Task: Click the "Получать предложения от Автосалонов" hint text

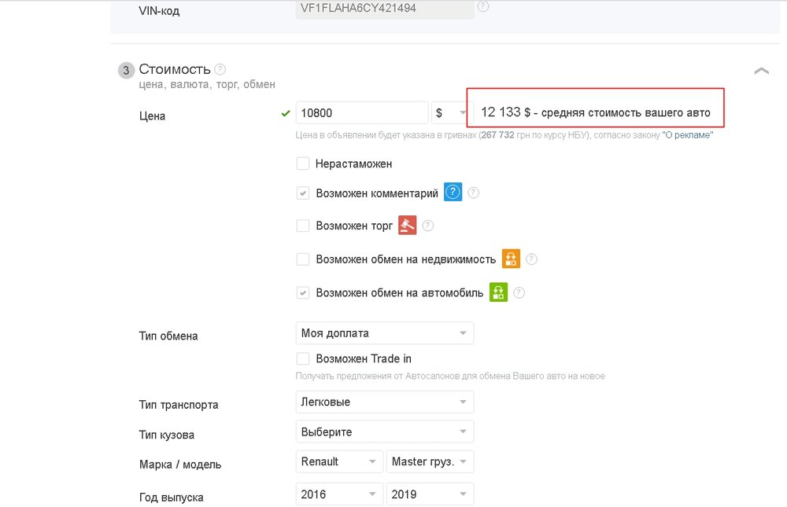Action: [x=449, y=376]
